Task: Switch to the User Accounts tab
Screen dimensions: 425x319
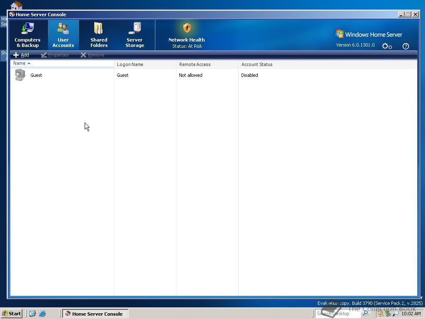Action: [63, 35]
